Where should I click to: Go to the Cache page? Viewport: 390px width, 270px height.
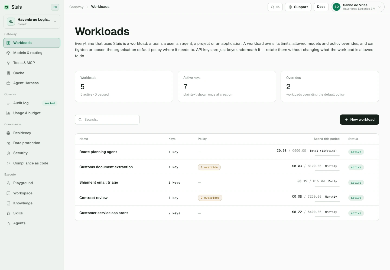coord(32,73)
